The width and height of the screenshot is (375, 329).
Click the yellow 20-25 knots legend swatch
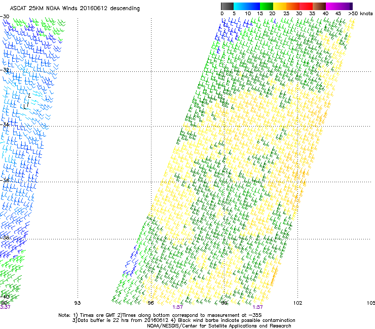click(x=280, y=6)
